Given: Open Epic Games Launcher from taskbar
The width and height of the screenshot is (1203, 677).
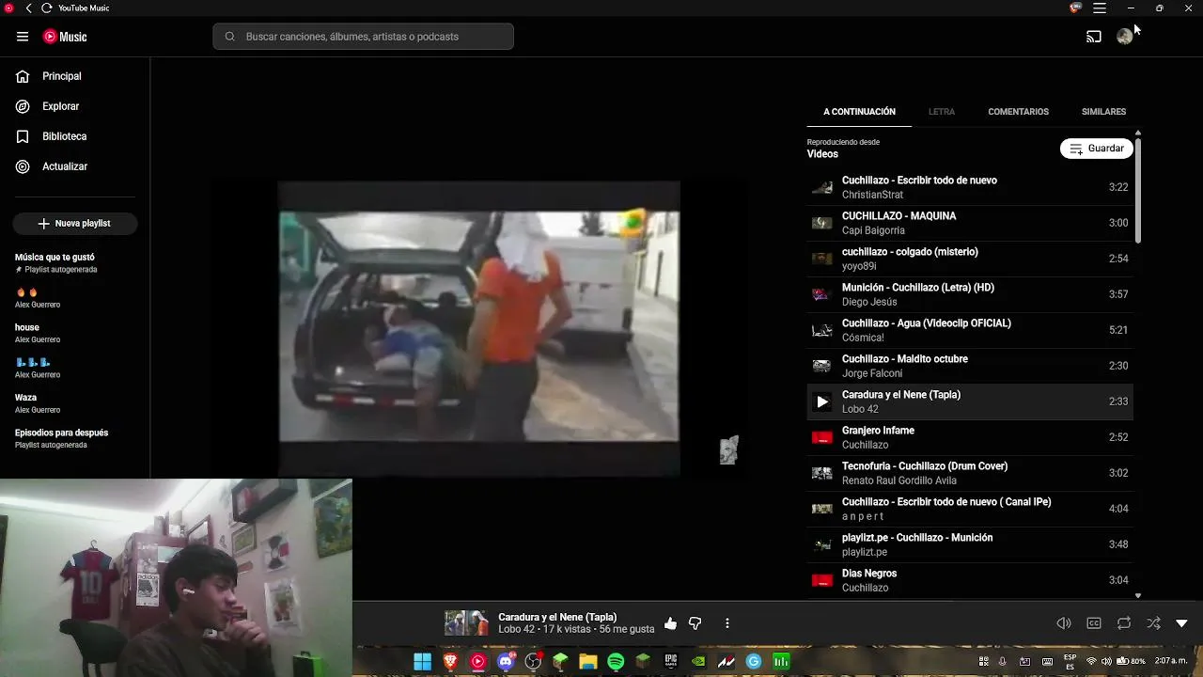Looking at the screenshot, I should pos(671,662).
